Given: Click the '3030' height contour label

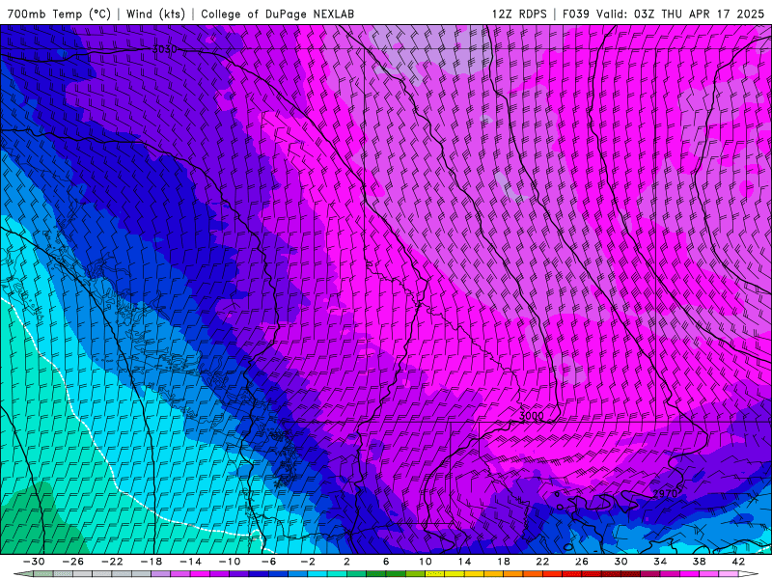Looking at the screenshot, I should [x=164, y=49].
